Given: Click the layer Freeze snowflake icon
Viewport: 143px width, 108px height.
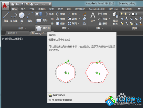Looking at the screenshot, I should 131,19.
